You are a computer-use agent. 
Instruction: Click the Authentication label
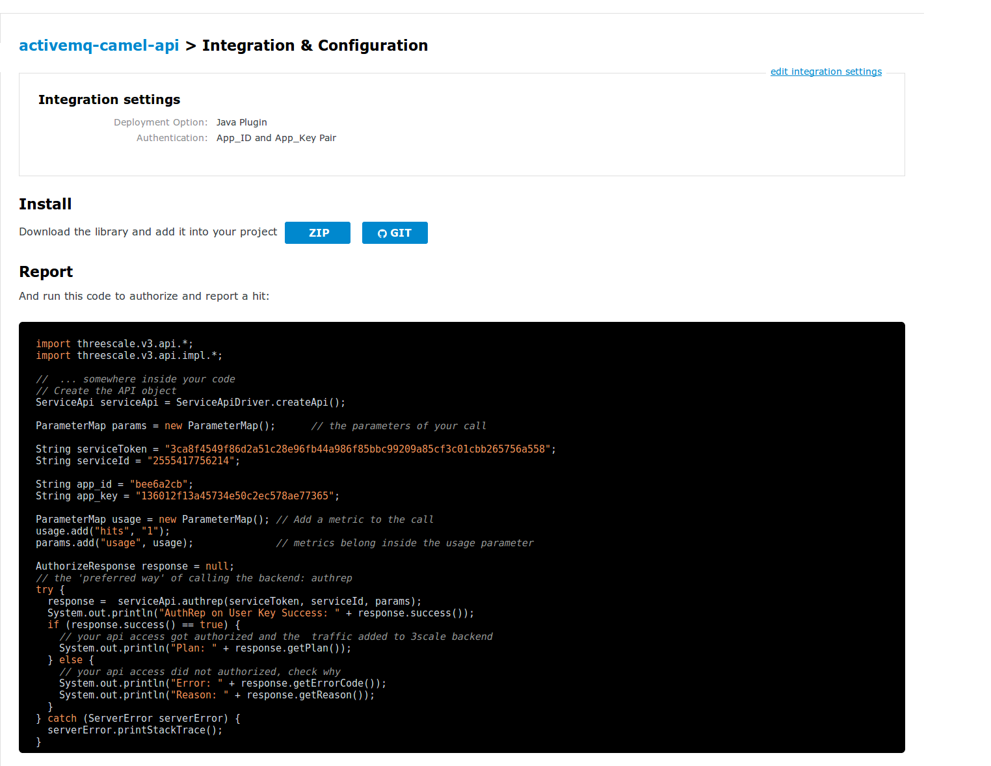(x=171, y=138)
